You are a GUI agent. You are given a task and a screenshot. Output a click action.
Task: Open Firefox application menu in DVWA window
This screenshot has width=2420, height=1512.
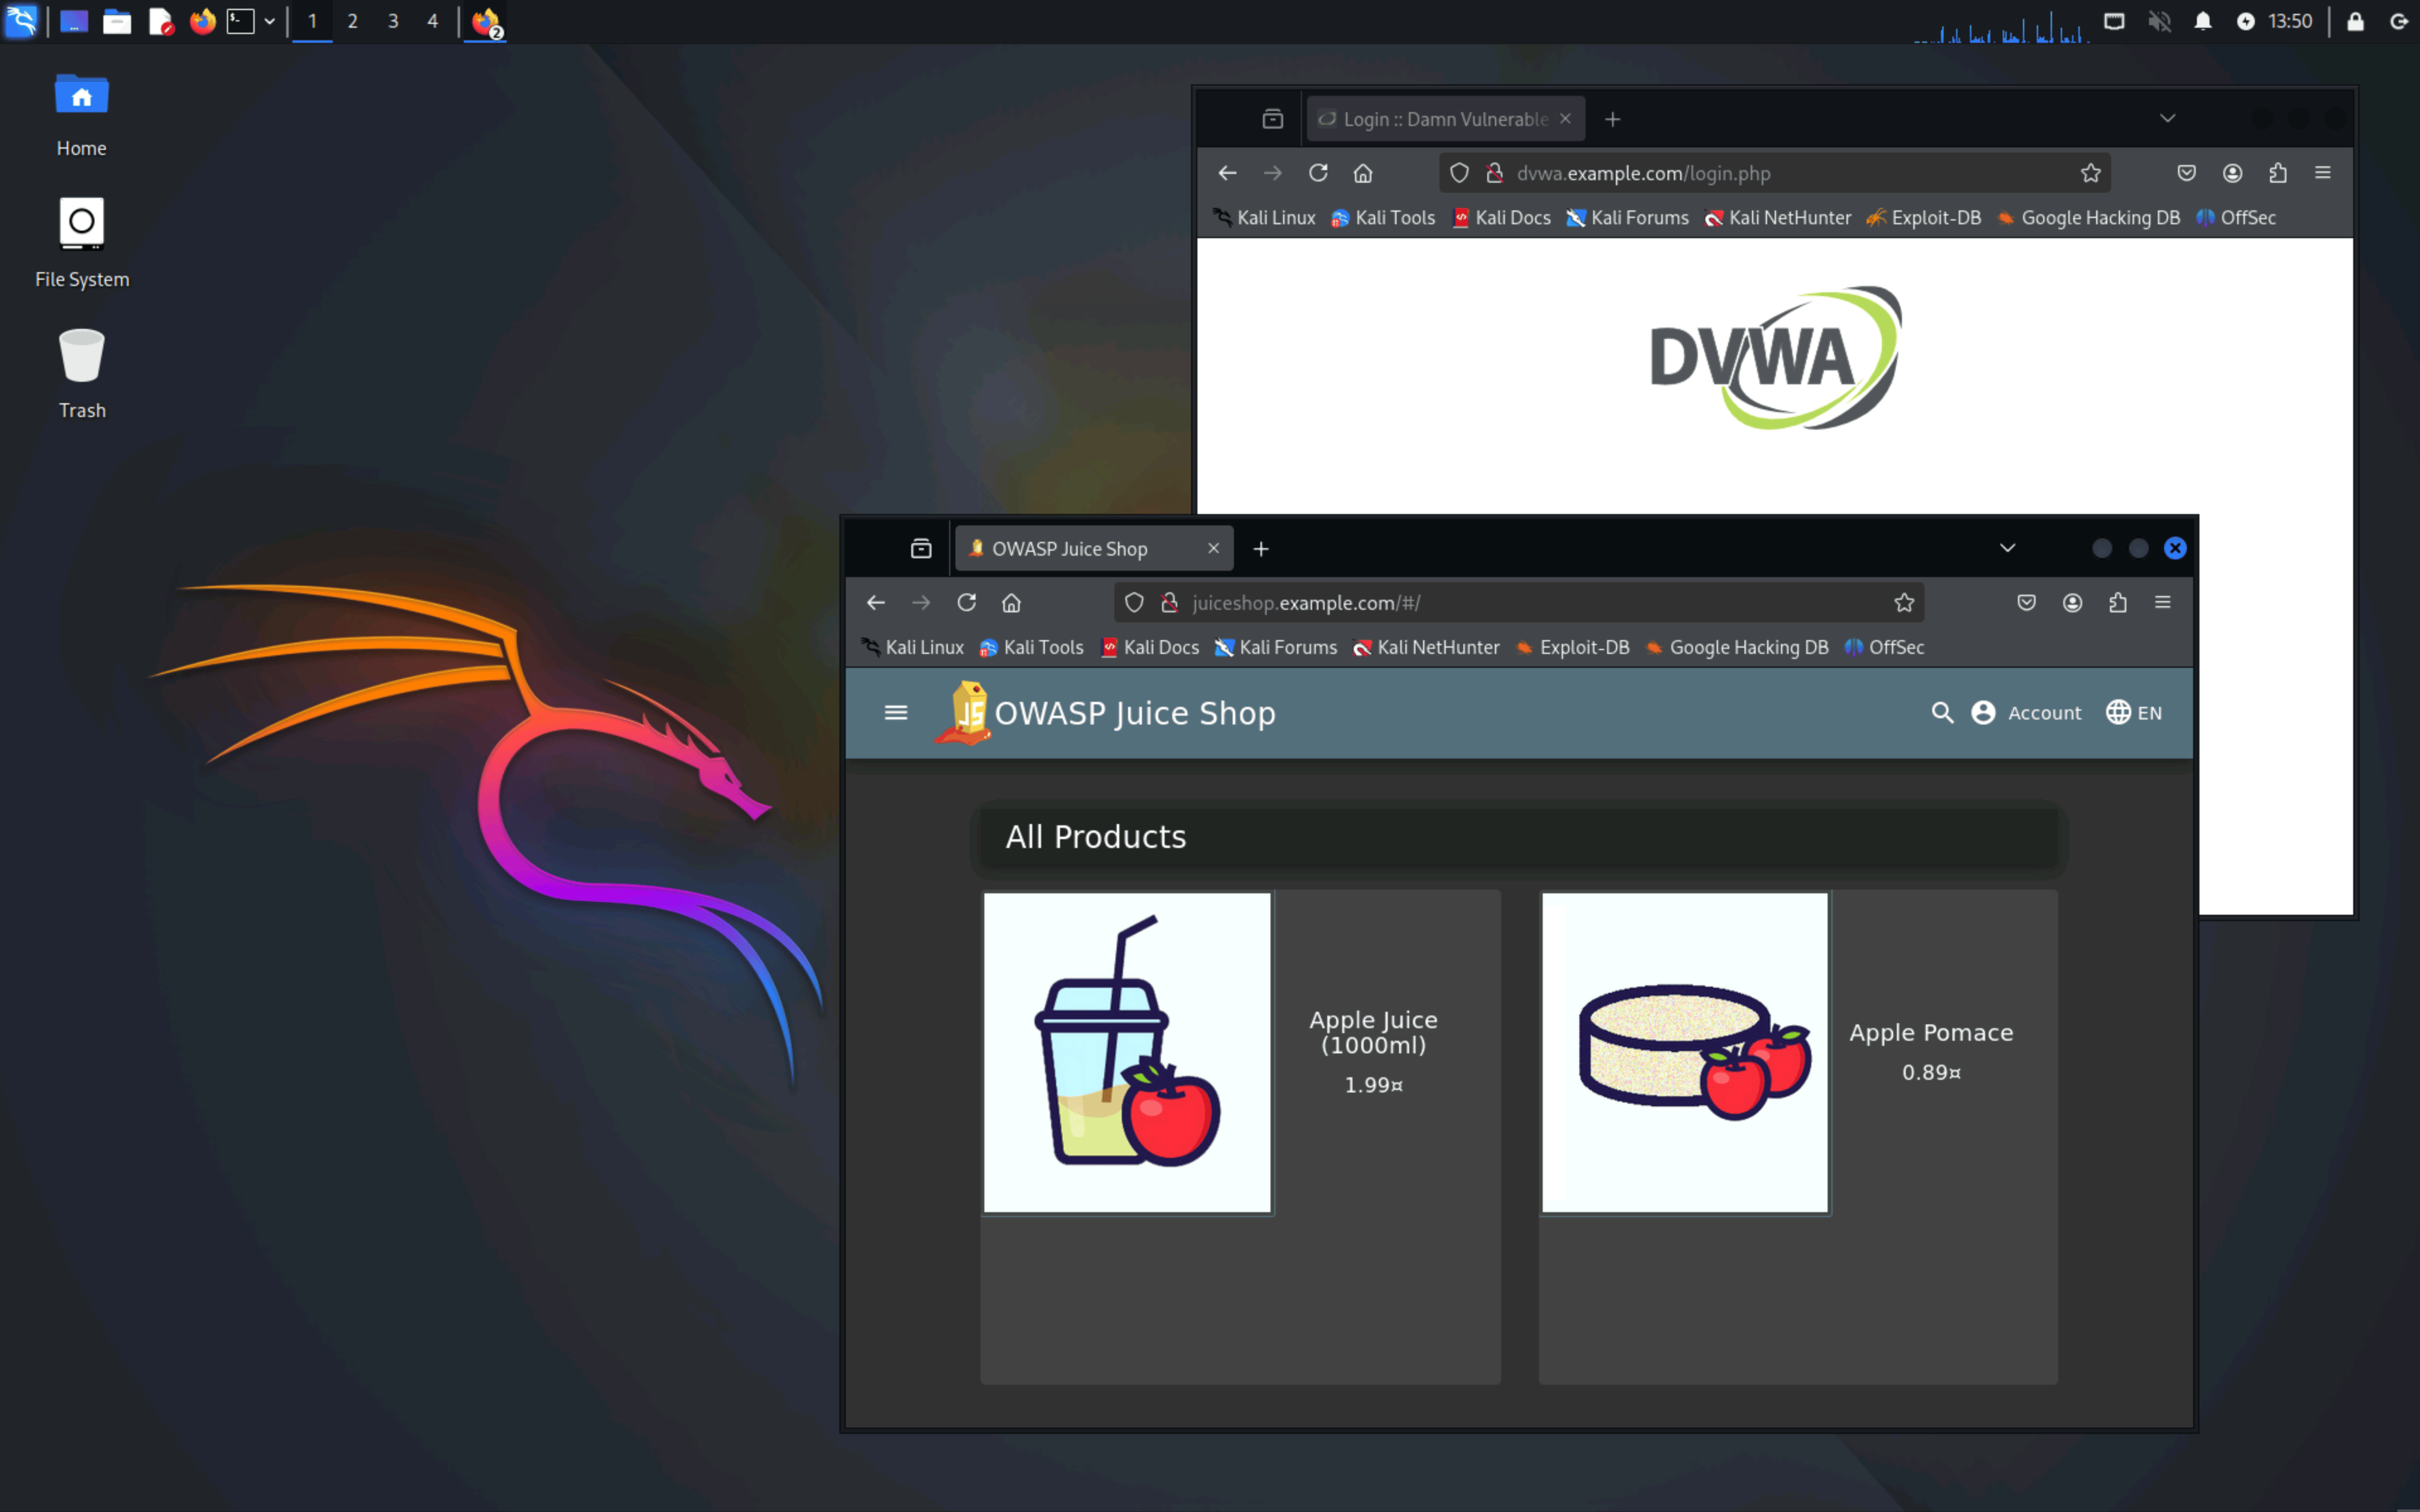coord(2322,173)
